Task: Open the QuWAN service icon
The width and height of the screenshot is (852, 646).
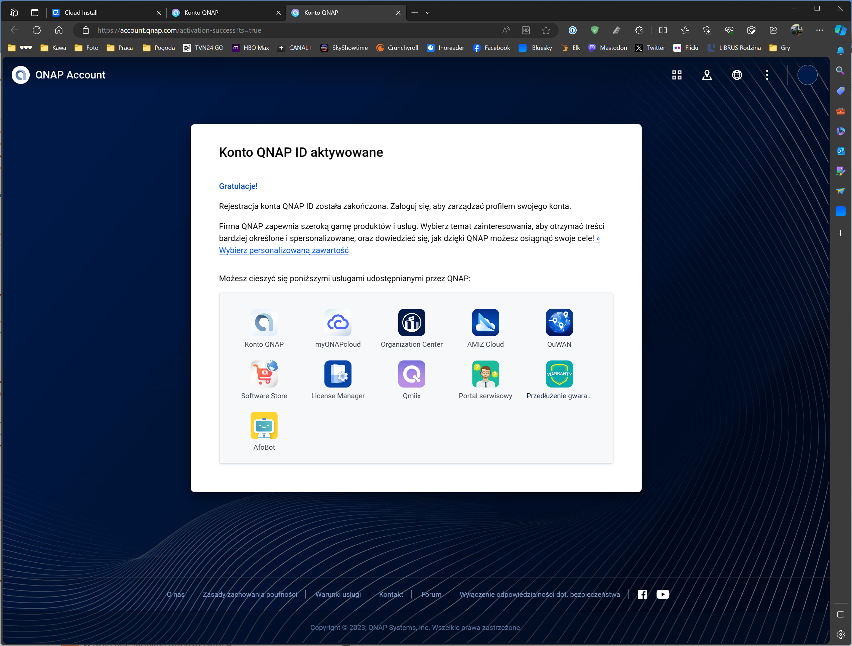Action: (x=559, y=322)
